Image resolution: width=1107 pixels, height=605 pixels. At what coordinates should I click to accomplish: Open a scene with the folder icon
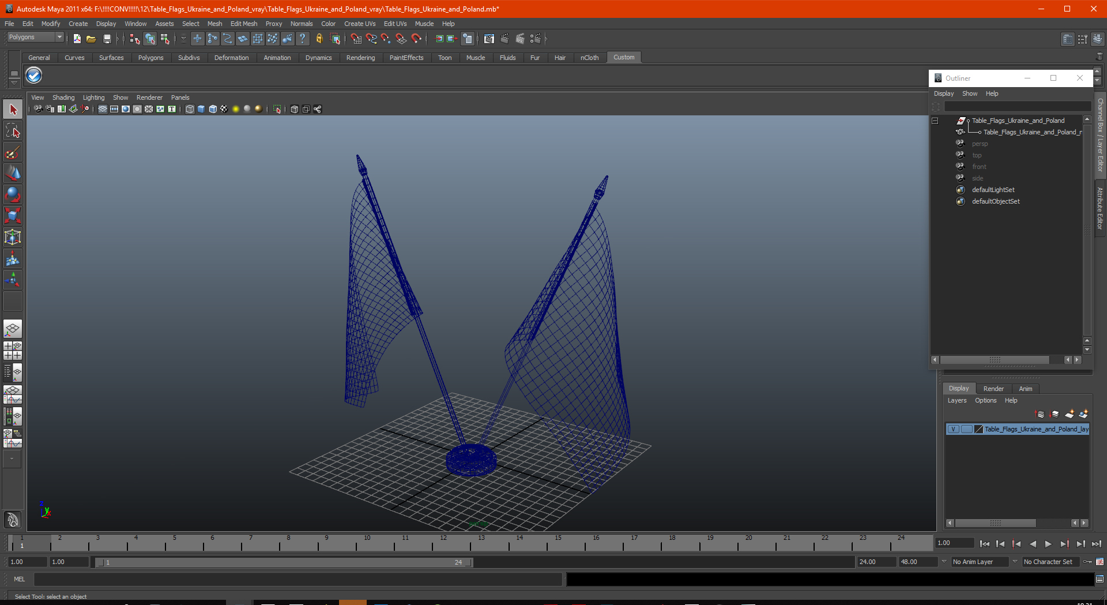91,39
